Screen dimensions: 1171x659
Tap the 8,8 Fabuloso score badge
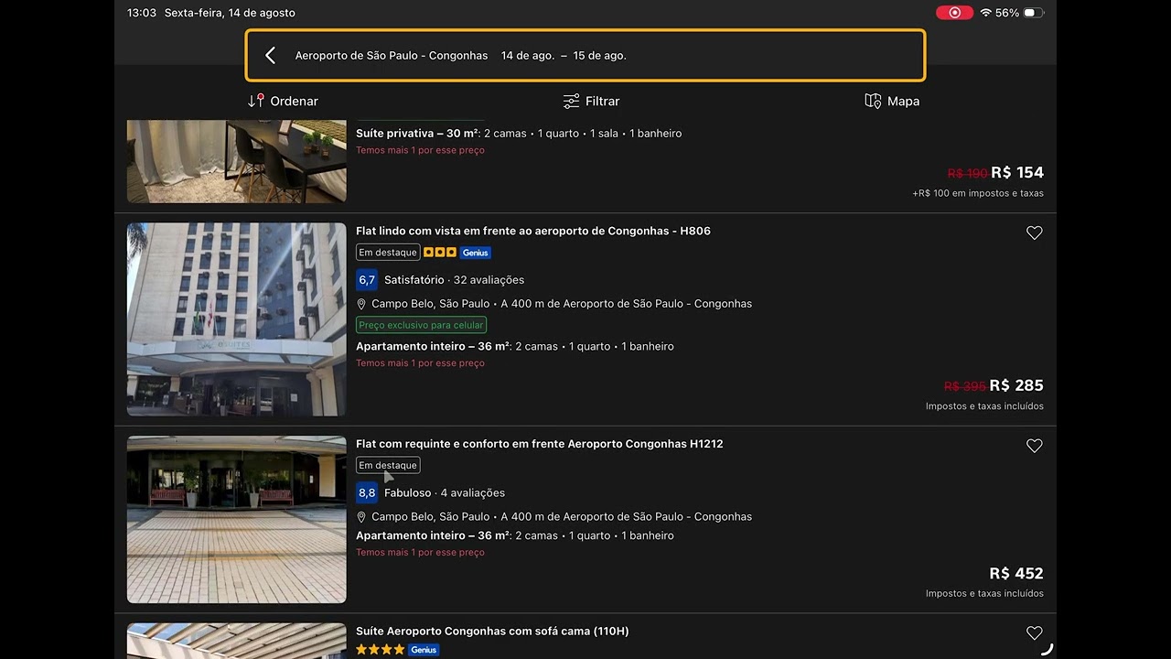367,492
